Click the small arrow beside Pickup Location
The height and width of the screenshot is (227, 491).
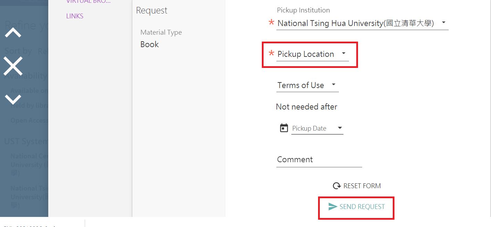pyautogui.click(x=343, y=53)
